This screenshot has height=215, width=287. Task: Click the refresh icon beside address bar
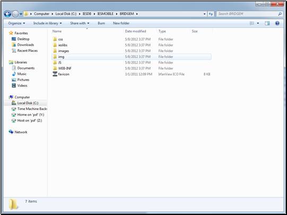(211, 14)
